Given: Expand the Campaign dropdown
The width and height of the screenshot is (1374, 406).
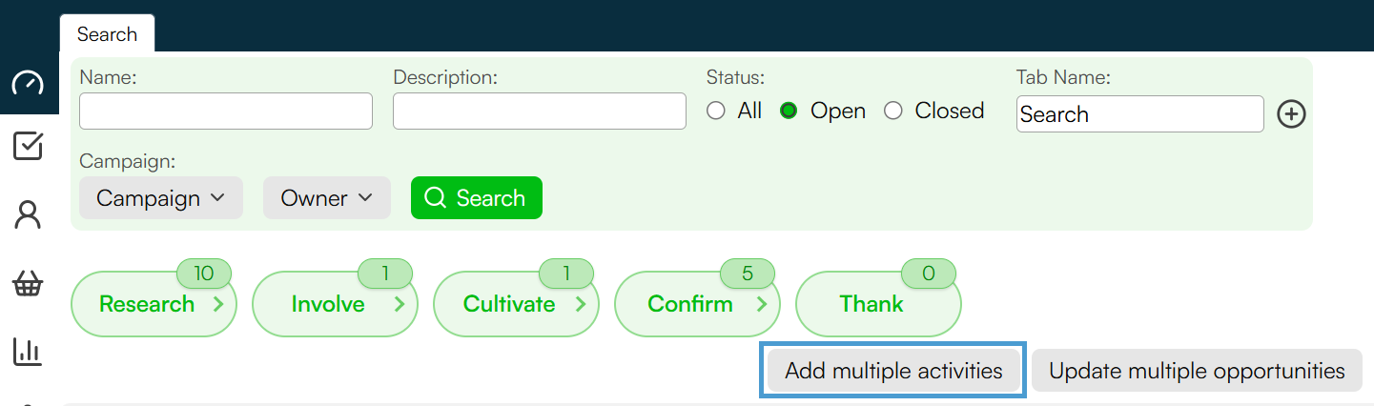Looking at the screenshot, I should point(161,198).
